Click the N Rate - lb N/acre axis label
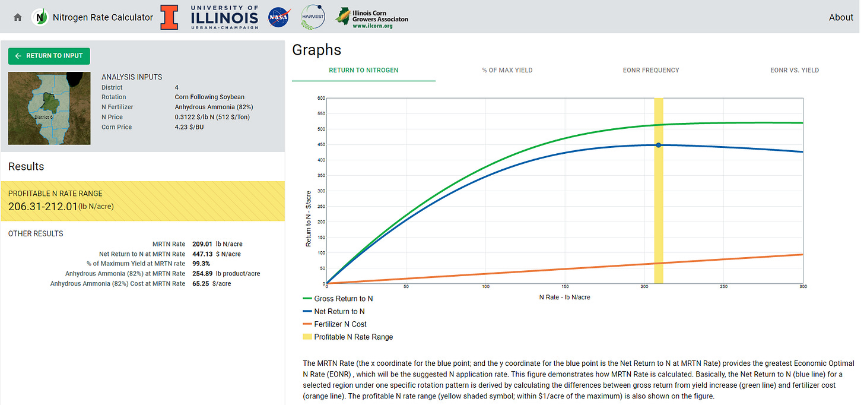Viewport: 864px width, 405px height. coord(564,297)
